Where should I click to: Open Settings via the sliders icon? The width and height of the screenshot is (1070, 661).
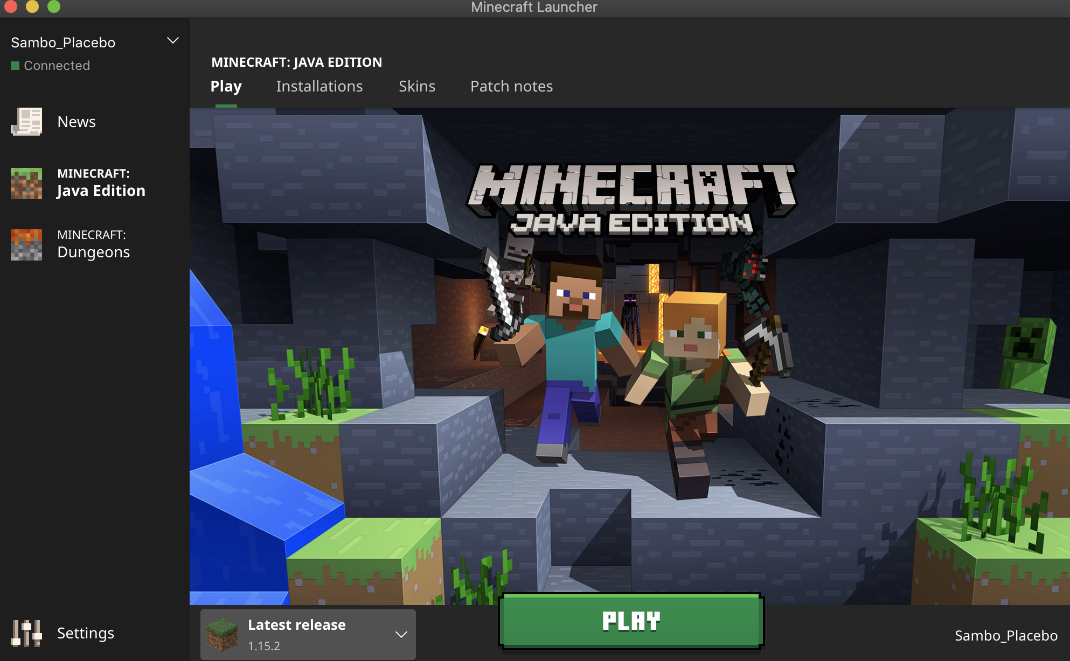click(26, 633)
